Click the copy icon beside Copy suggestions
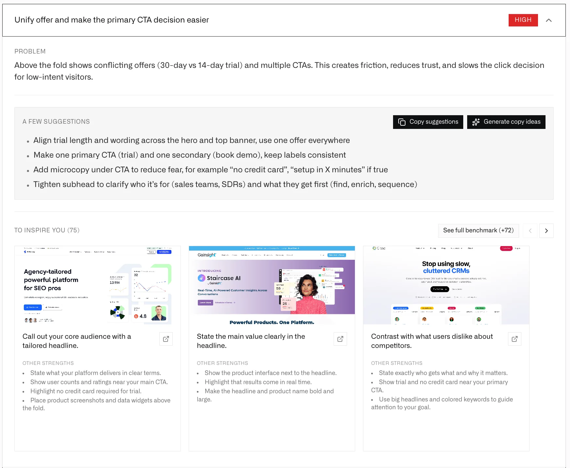The width and height of the screenshot is (570, 468). (x=402, y=122)
